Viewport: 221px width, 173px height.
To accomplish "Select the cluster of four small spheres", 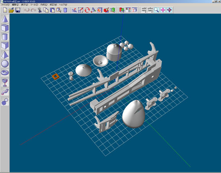I will [126, 46].
